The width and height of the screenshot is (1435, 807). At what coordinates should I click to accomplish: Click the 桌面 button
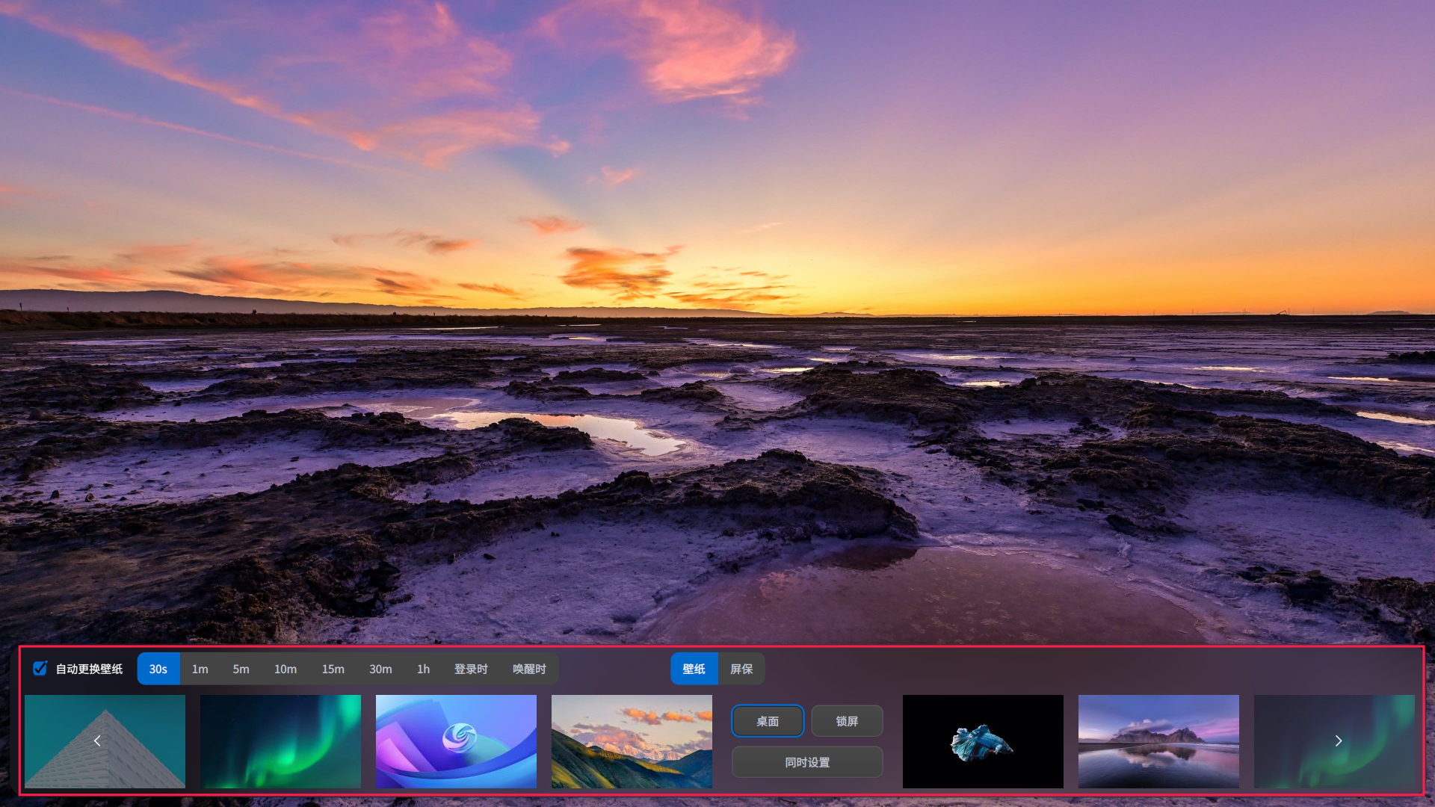coord(768,721)
